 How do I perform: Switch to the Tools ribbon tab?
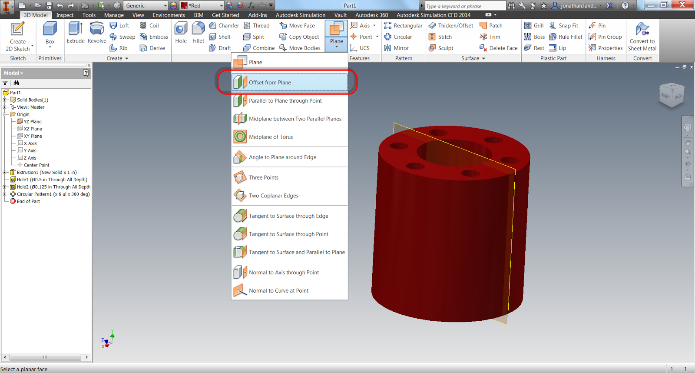click(x=89, y=15)
